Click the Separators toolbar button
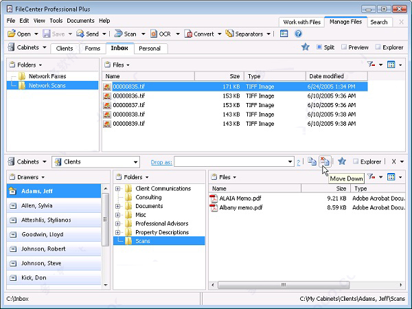Screen dimensions: 412x309 coord(244,34)
